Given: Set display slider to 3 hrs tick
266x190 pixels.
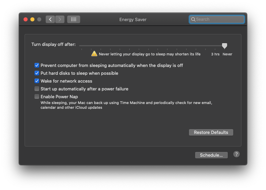Looking at the screenshot, I should (215, 49).
